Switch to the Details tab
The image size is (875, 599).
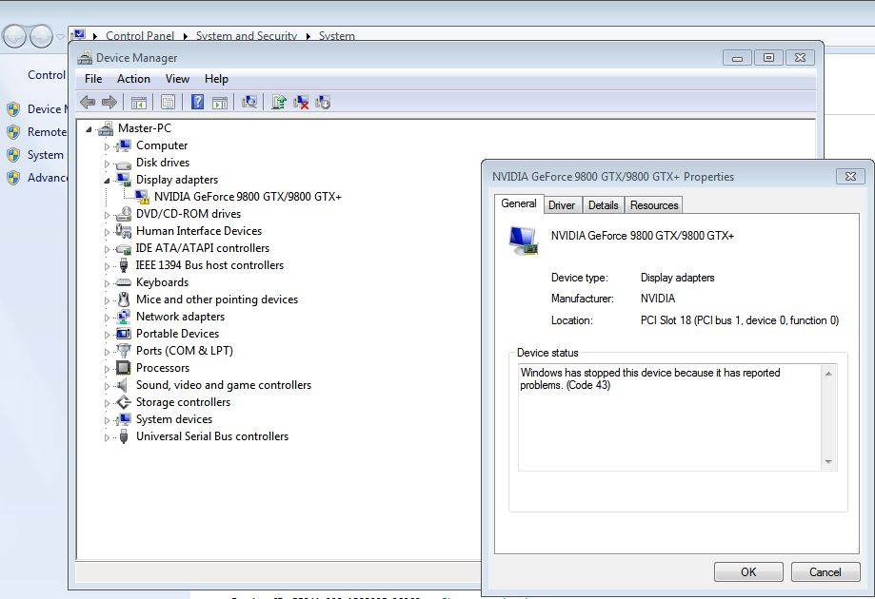pos(604,205)
